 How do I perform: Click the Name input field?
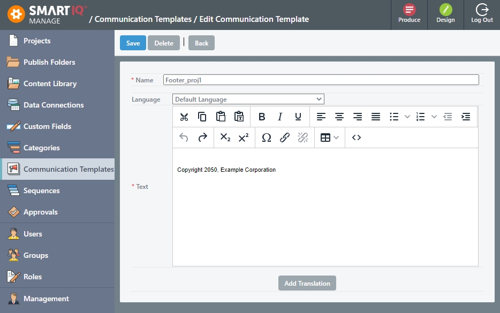click(x=321, y=80)
